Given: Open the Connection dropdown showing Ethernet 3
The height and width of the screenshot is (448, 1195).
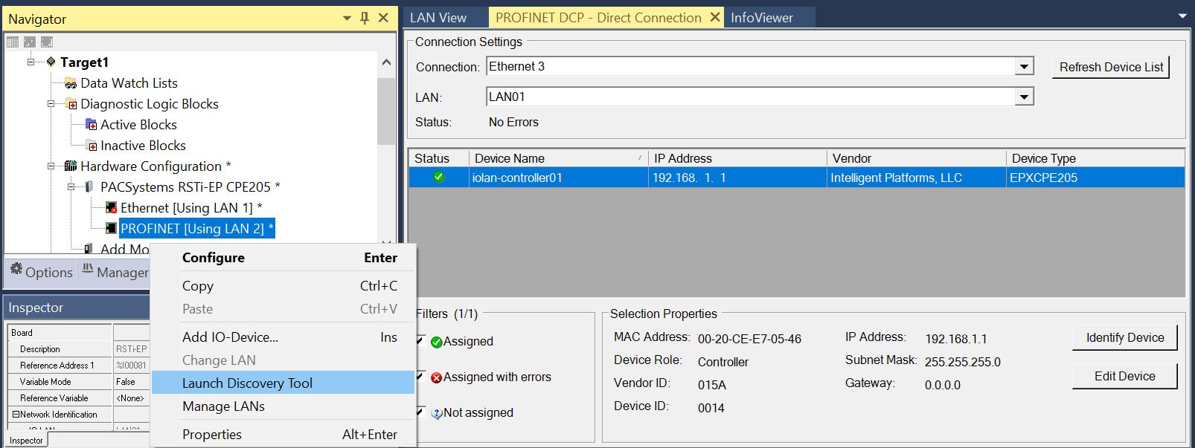Looking at the screenshot, I should tap(1025, 67).
